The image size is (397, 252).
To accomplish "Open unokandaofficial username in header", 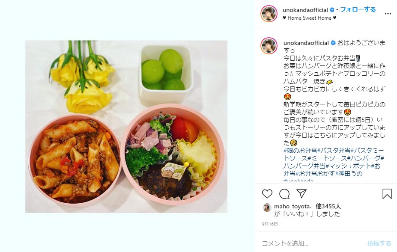I will click(x=305, y=10).
